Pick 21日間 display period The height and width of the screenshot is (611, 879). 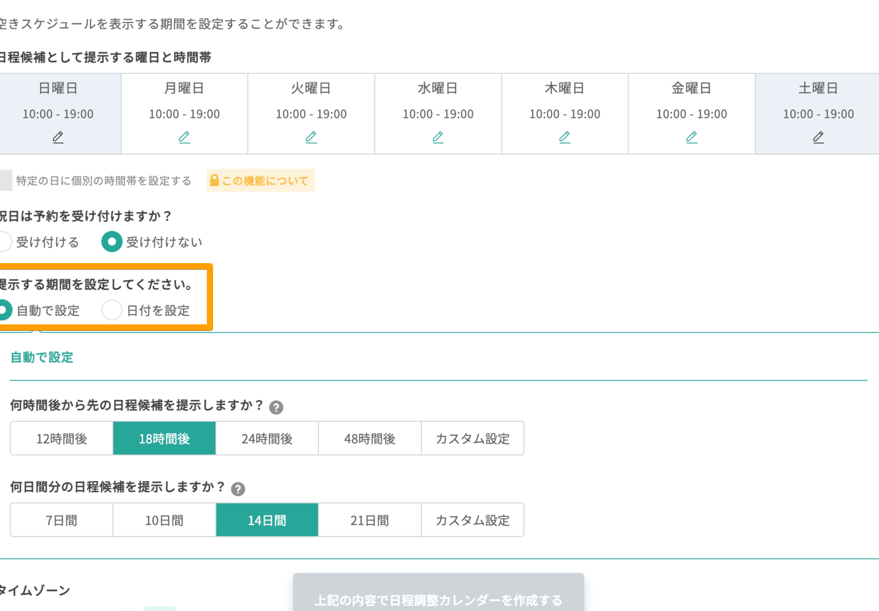369,520
